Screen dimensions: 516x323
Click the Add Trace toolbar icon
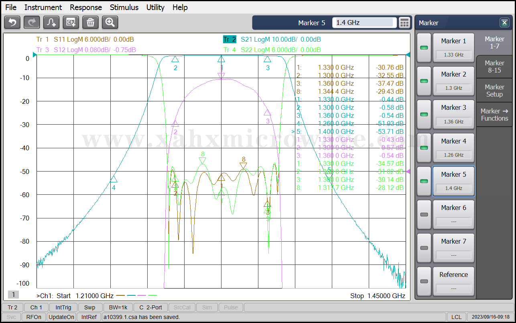51,22
